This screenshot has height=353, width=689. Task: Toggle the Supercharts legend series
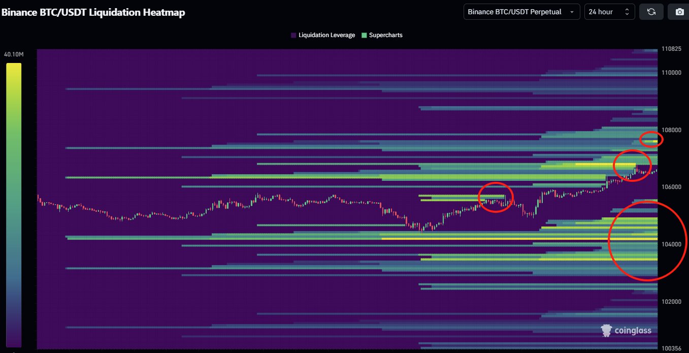(381, 35)
